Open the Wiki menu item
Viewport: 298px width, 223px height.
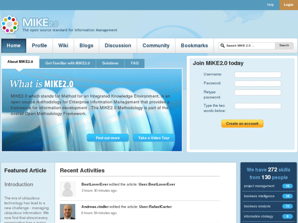pyautogui.click(x=63, y=45)
